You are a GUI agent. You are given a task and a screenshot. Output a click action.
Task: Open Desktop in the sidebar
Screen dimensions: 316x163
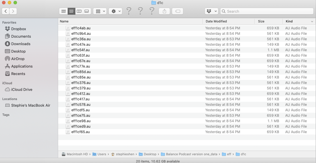tap(15, 51)
